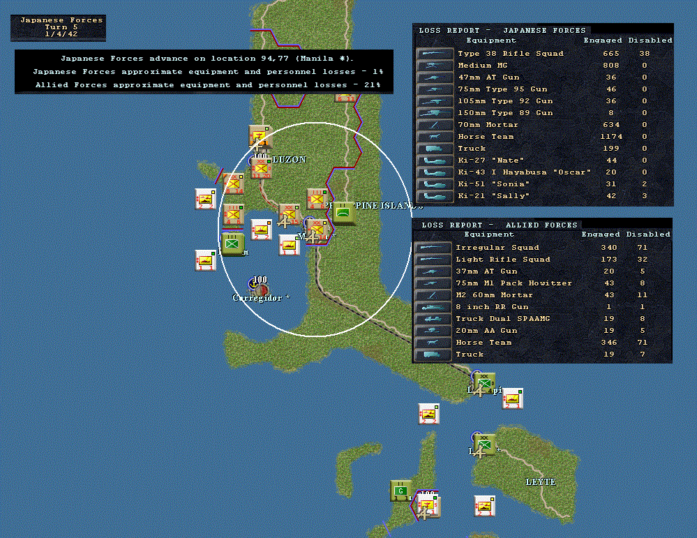This screenshot has width=697, height=538.
Task: Select the green Allied infantry regiment at Bataan
Action: click(232, 244)
